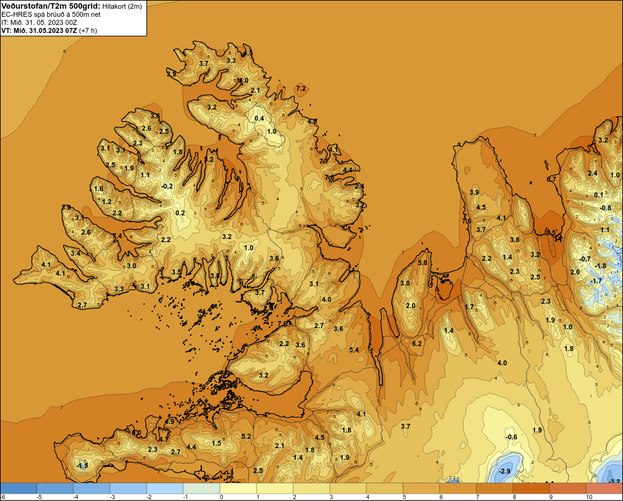623x501 pixels.
Task: Click the "-1.8" temperature value on the map
Action: [x=601, y=266]
